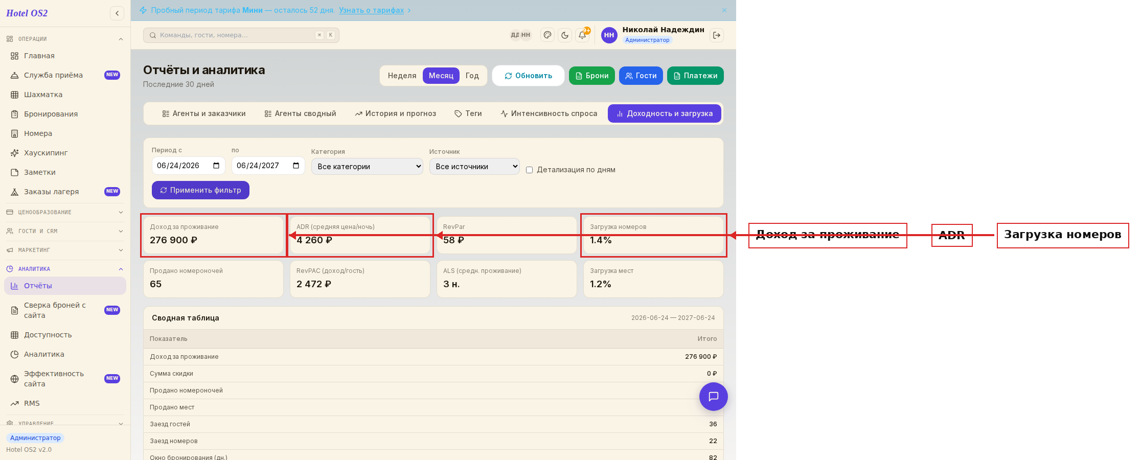Image resolution: width=1141 pixels, height=460 pixels.
Task: Toggle dark mode moon icon
Action: [x=565, y=35]
